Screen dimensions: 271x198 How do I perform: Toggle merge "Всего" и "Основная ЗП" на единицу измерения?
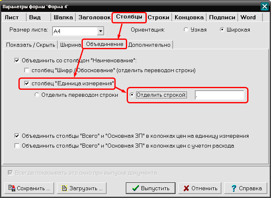click(x=17, y=136)
